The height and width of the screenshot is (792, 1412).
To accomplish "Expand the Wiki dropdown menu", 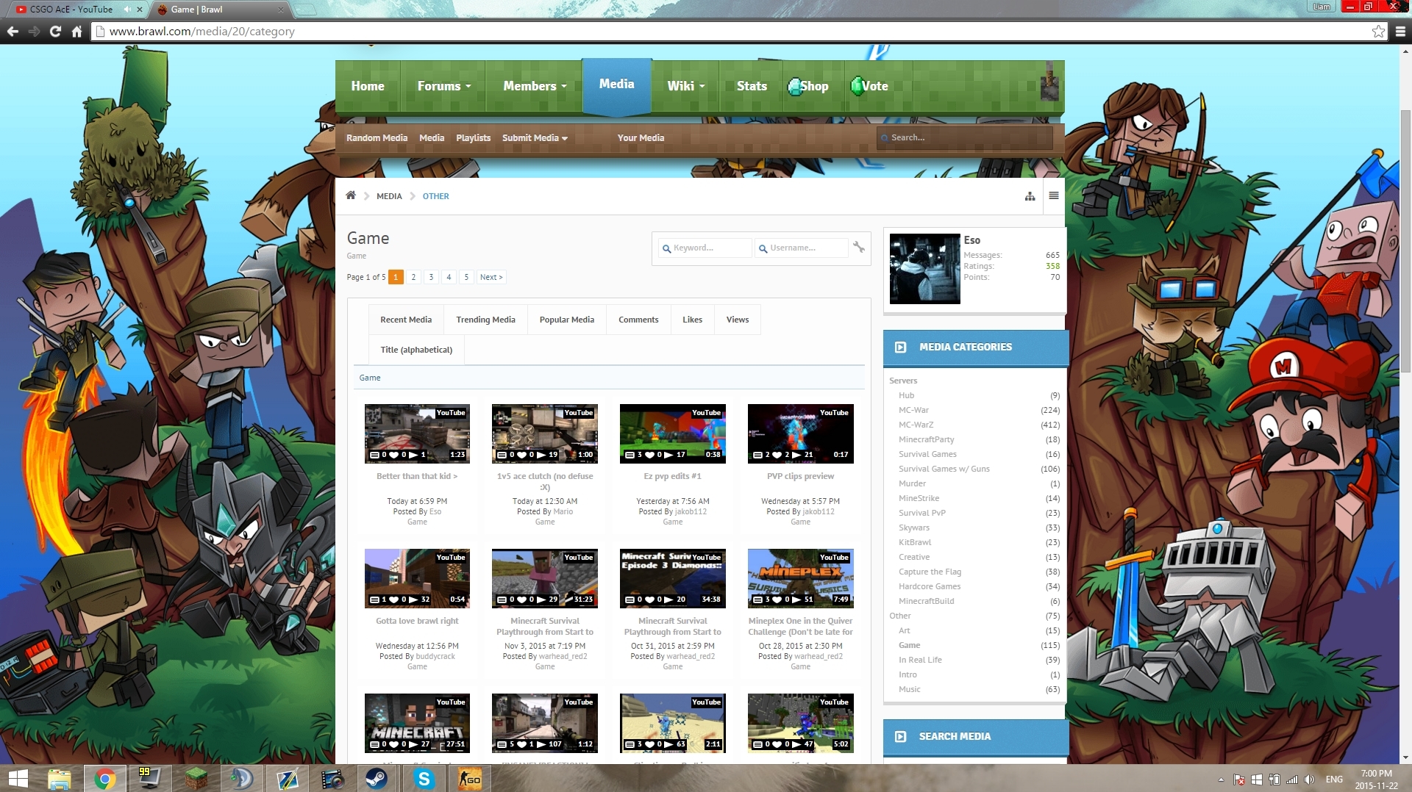I will coord(685,86).
